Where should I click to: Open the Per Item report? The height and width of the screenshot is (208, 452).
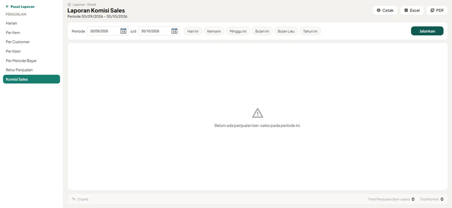pos(31,33)
